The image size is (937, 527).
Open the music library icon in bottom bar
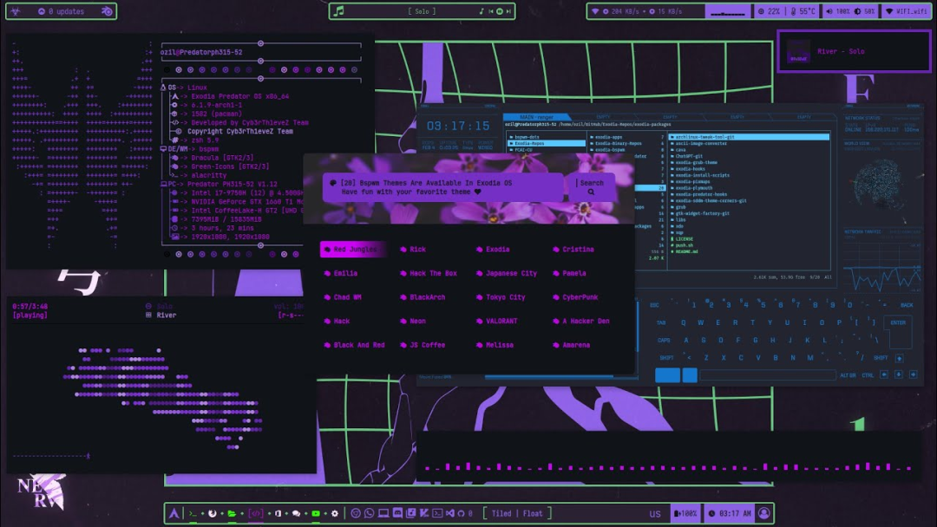pos(411,512)
